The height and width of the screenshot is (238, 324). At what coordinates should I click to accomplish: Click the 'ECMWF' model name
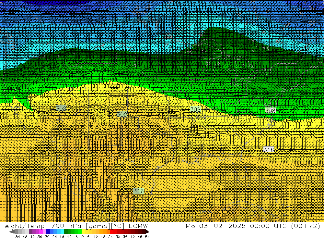(x=140, y=226)
